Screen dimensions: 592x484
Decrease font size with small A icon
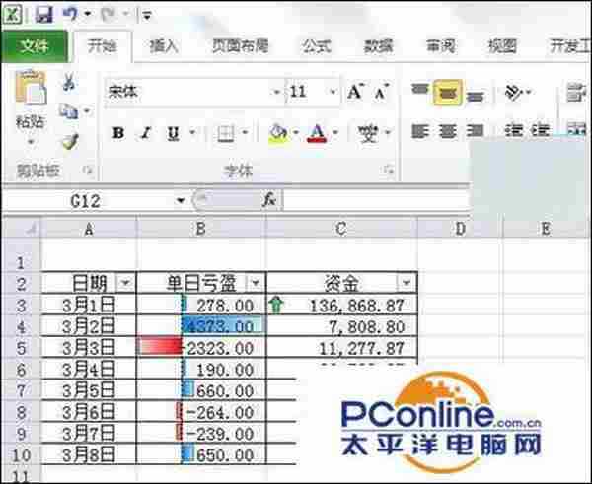[381, 92]
